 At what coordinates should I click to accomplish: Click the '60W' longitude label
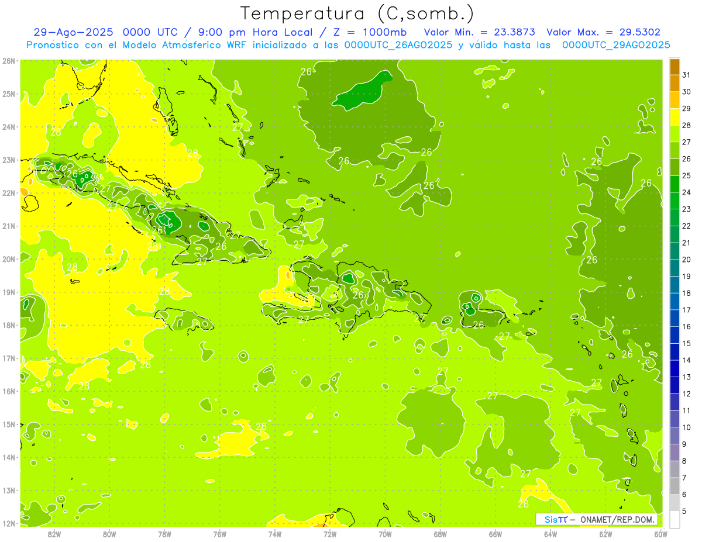[660, 534]
